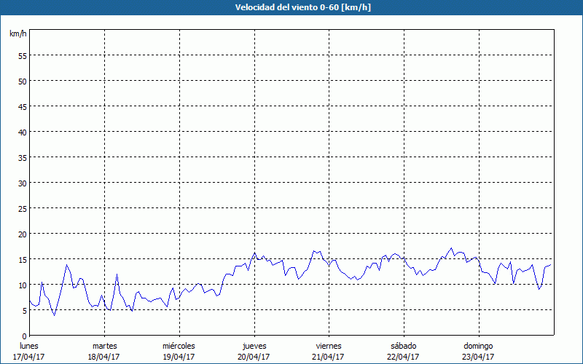583x364 pixels.
Task: Click the date label 22/04/17
Action: point(404,357)
